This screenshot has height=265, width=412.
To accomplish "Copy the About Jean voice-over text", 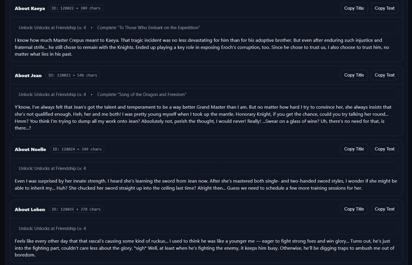I will coord(385,75).
